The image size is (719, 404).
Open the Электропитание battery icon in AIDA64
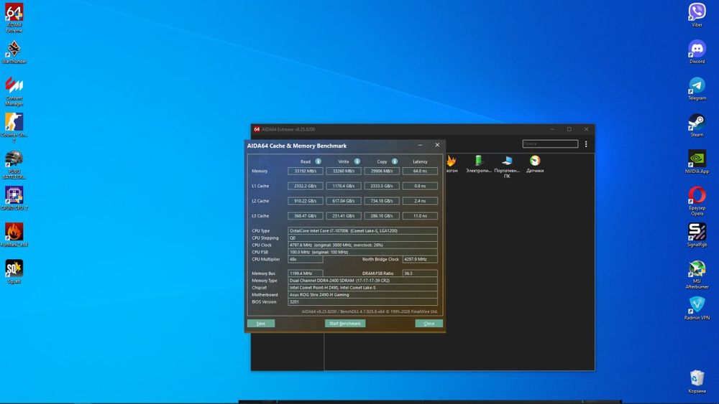click(x=479, y=164)
